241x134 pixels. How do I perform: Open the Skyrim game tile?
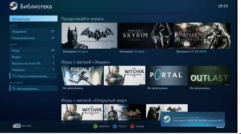pos(146,36)
